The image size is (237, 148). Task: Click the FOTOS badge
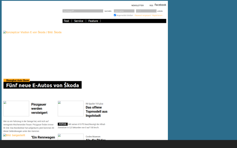click(62, 124)
